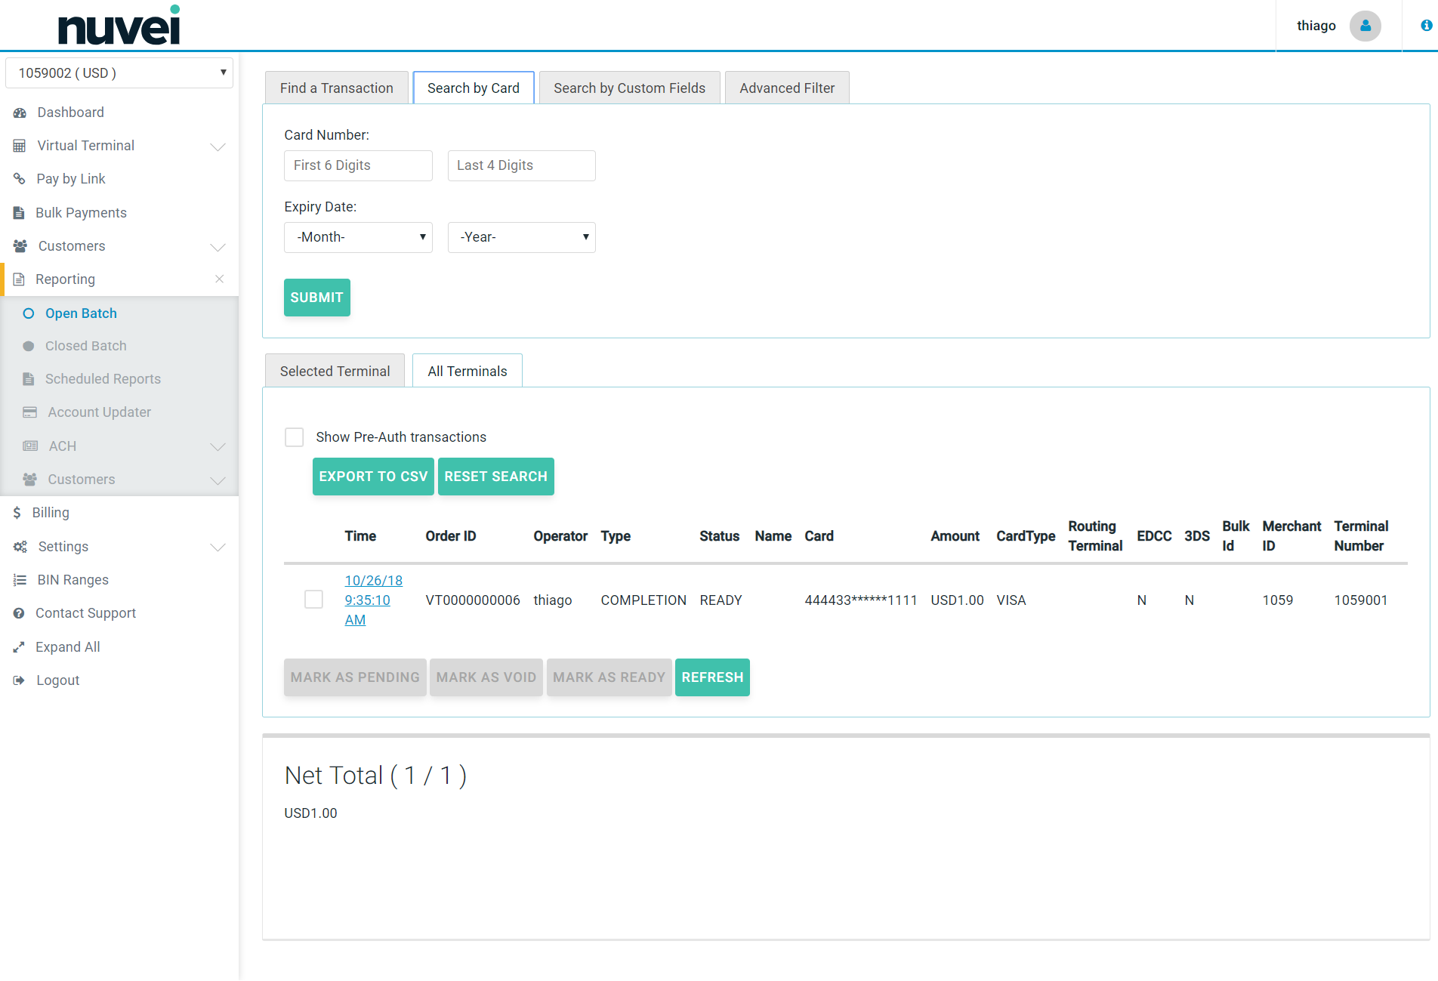Click the Contact Support question icon
Viewport: 1438px width, 981px height.
point(19,613)
